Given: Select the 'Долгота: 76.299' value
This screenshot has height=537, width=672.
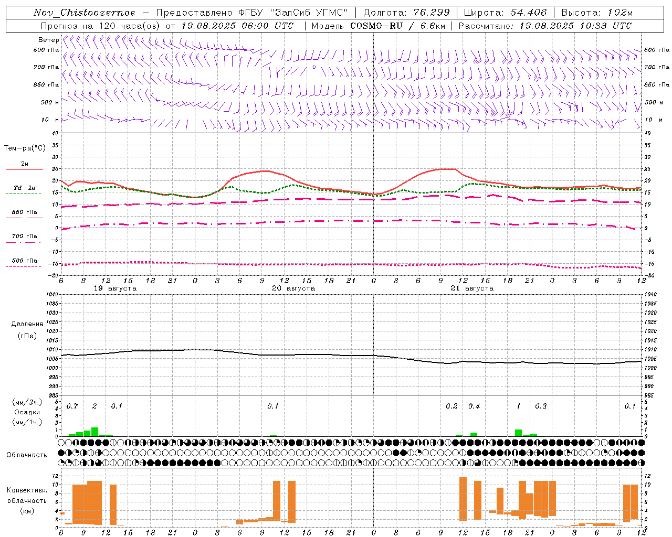Looking at the screenshot, I should 407,13.
